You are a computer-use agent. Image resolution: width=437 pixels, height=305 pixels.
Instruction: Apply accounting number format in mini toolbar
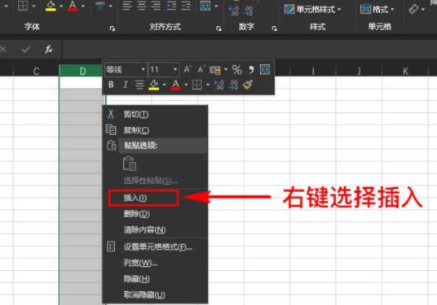tap(215, 69)
